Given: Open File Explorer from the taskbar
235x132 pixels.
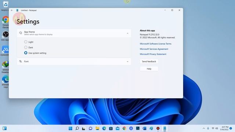Looking at the screenshot, I should coord(97,128).
